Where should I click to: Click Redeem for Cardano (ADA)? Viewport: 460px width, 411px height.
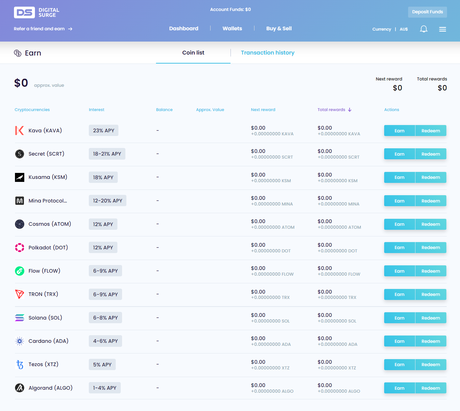431,341
